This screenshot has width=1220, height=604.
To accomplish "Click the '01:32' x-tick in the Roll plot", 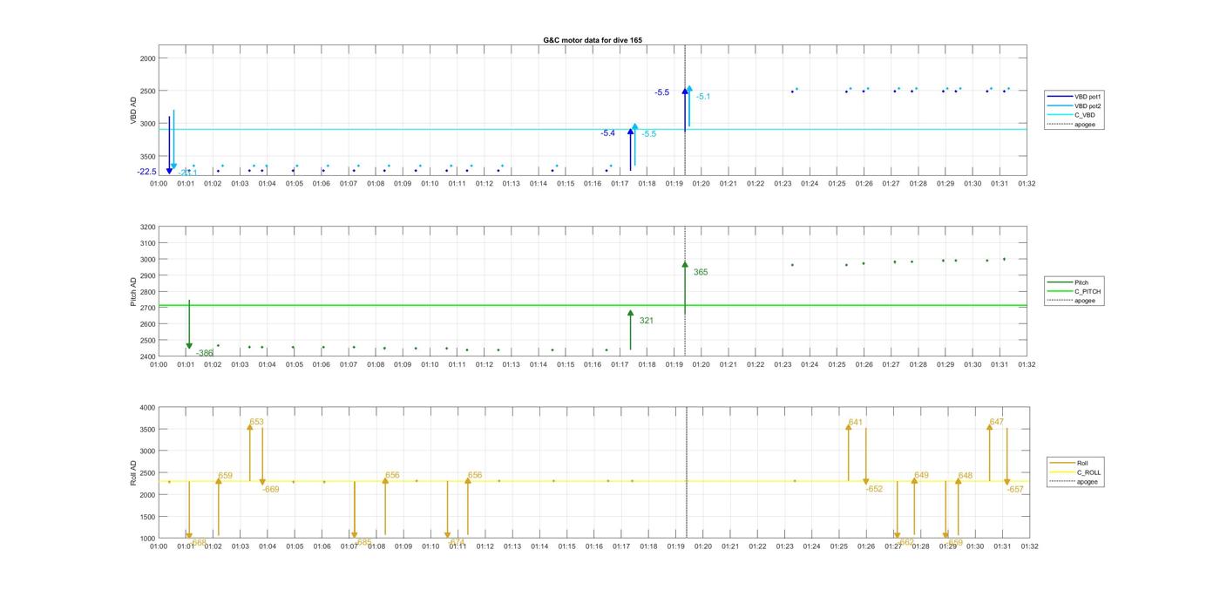I will (1029, 546).
